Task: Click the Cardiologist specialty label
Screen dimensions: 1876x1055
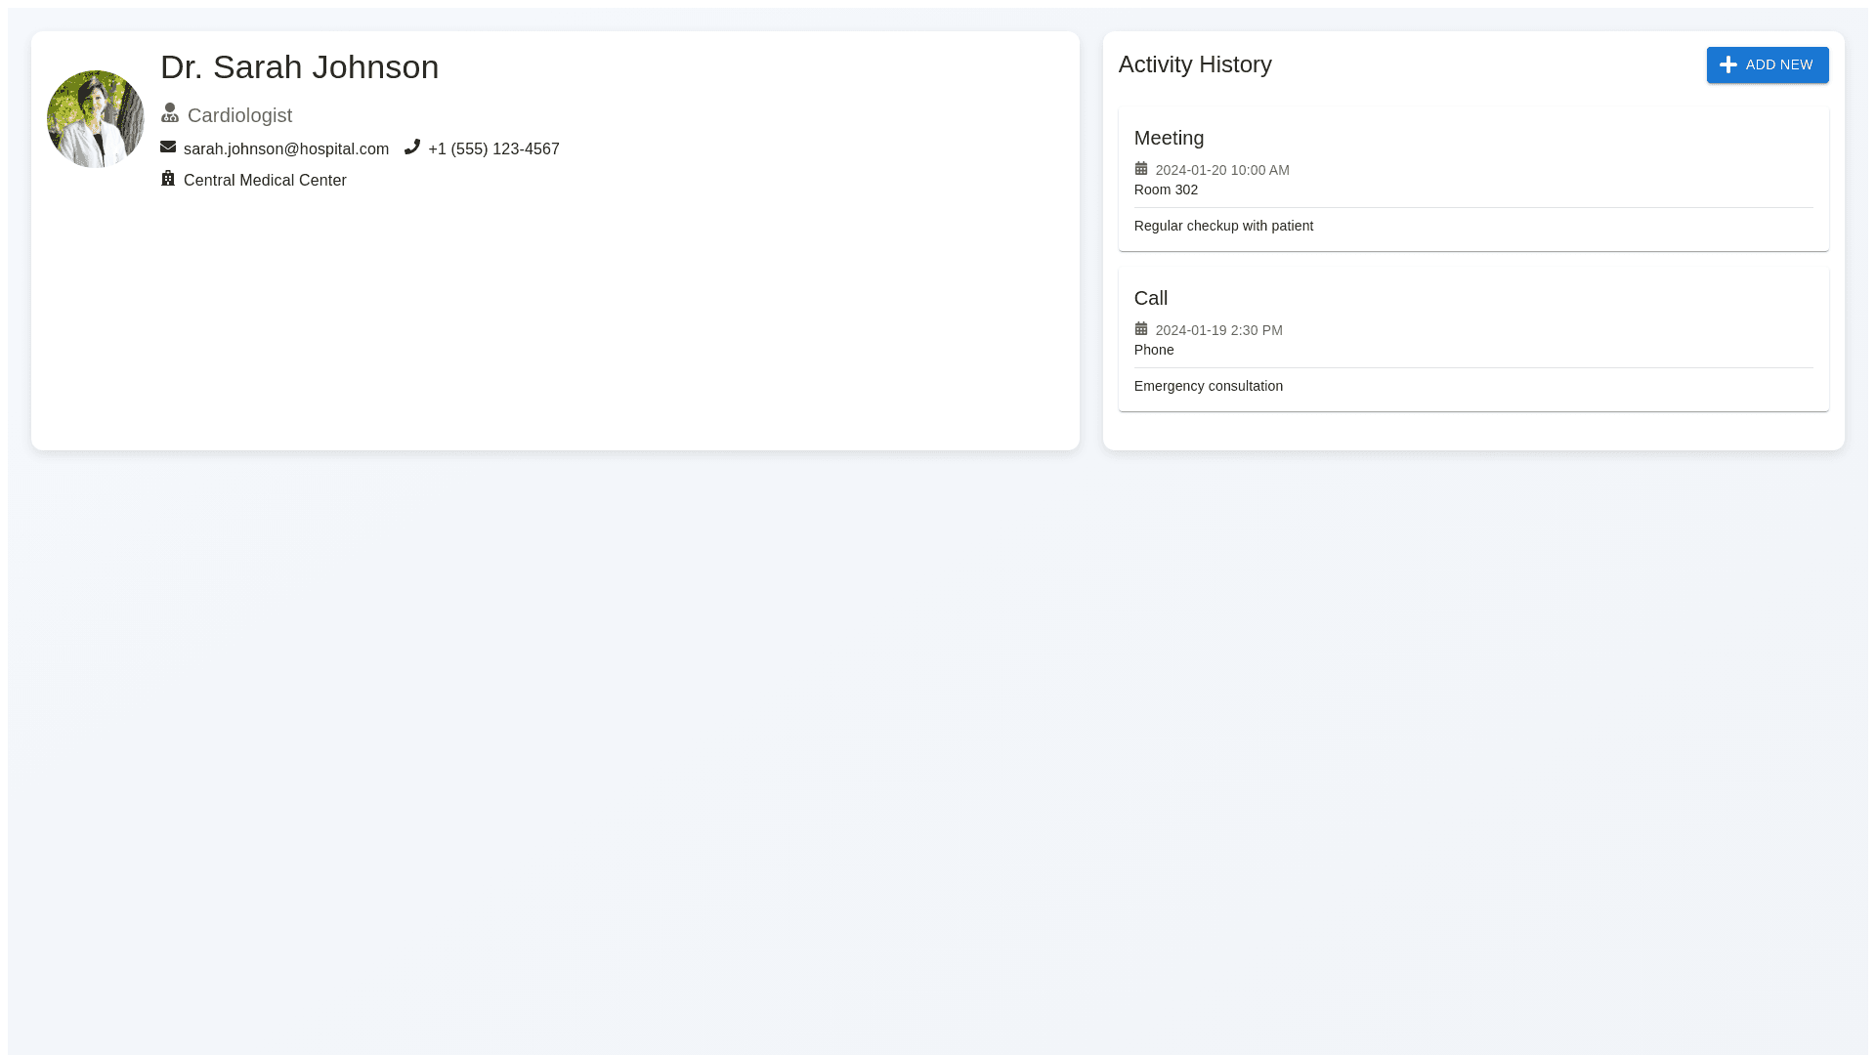Action: click(239, 115)
